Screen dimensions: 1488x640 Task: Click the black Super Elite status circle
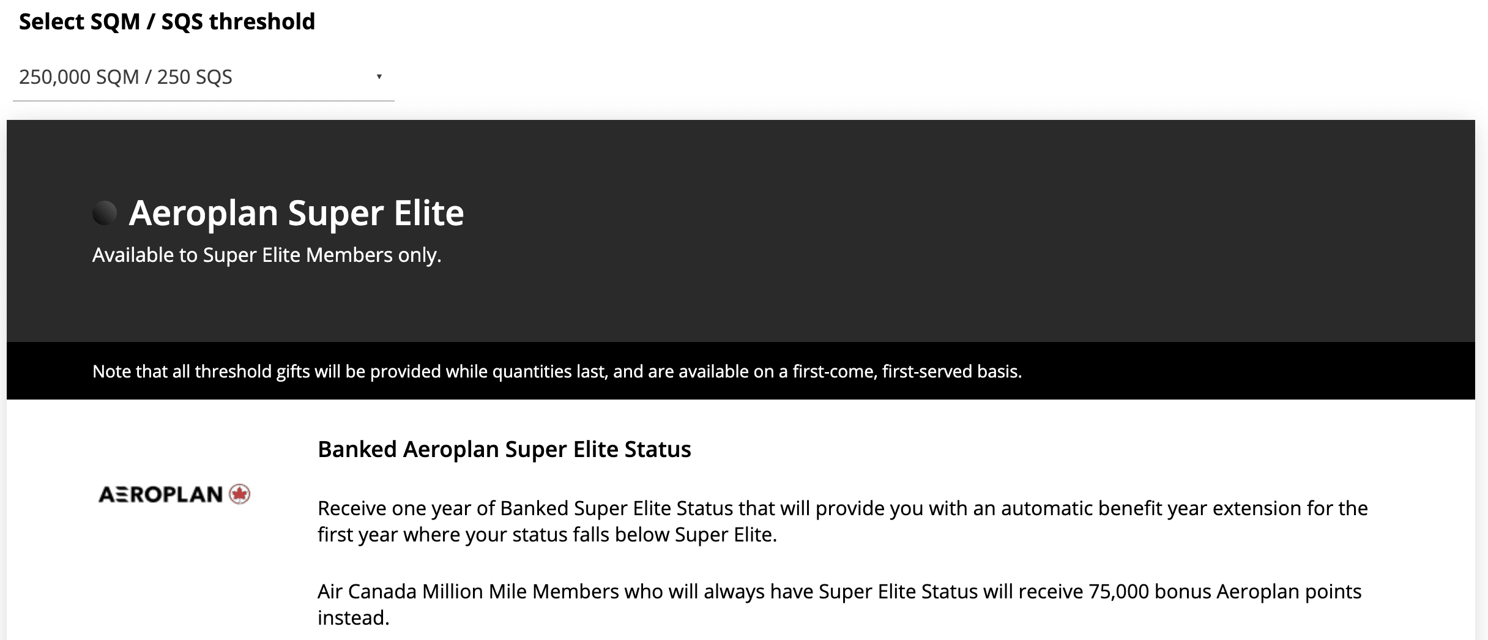click(x=105, y=213)
